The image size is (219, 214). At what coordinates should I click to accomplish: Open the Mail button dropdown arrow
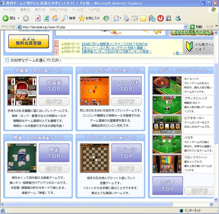pyautogui.click(x=120, y=18)
